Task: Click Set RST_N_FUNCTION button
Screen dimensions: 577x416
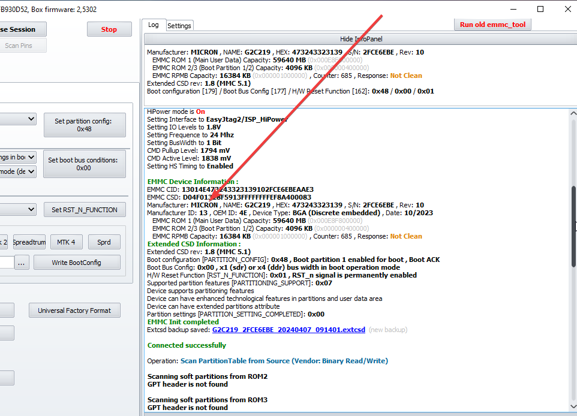Action: [85, 210]
